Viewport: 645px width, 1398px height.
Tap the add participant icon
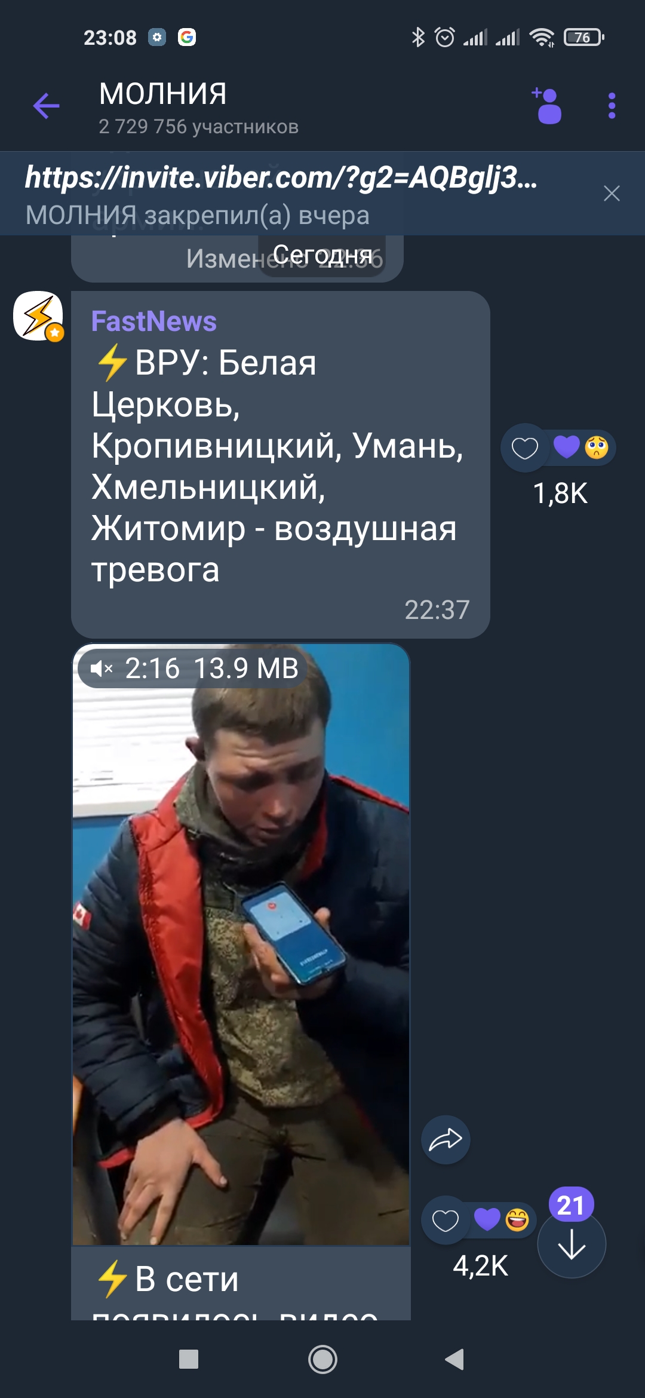(547, 106)
